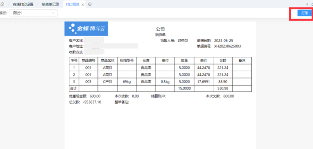Click the date 2023-06-25
This screenshot has height=149, width=313.
tap(223, 41)
